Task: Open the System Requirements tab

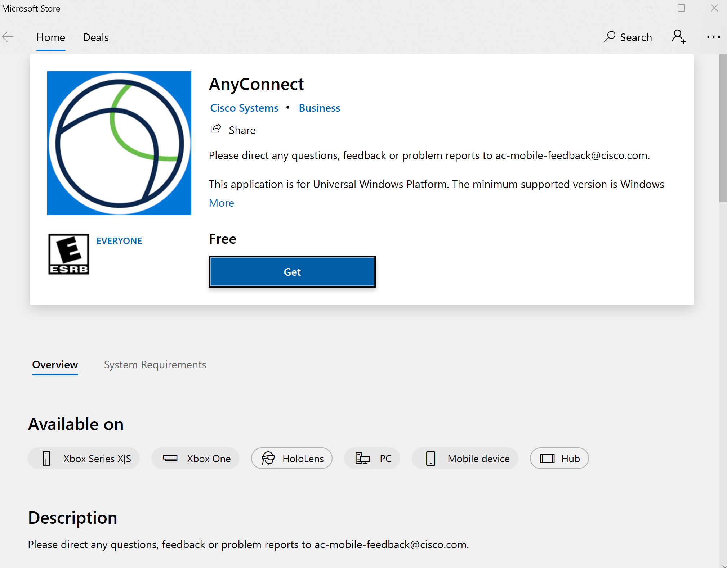Action: [x=155, y=365]
